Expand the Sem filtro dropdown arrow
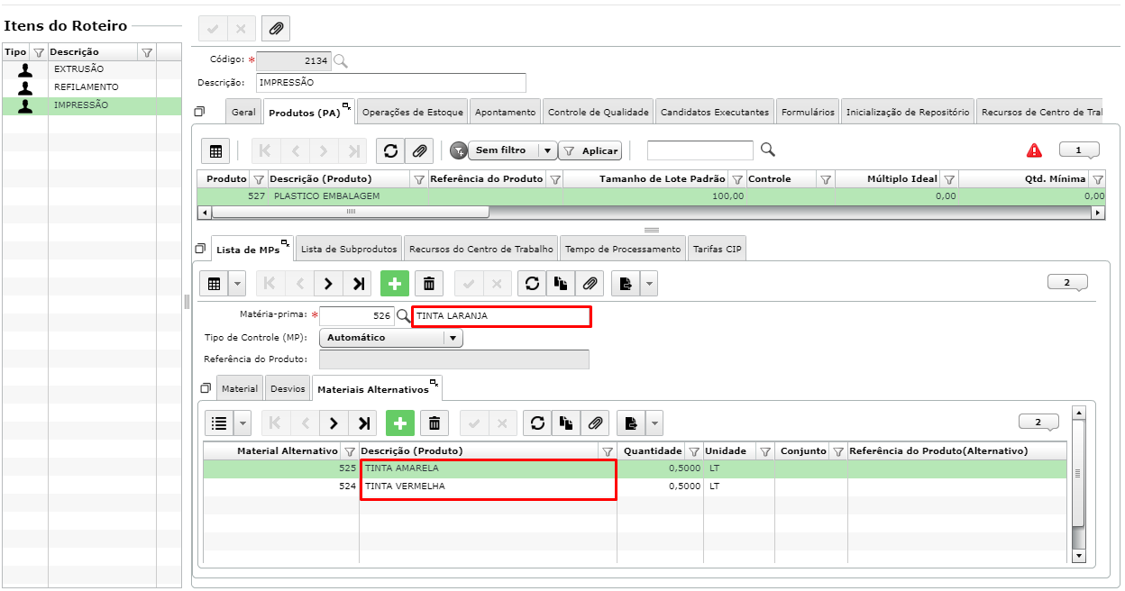The height and width of the screenshot is (591, 1125). [x=546, y=150]
